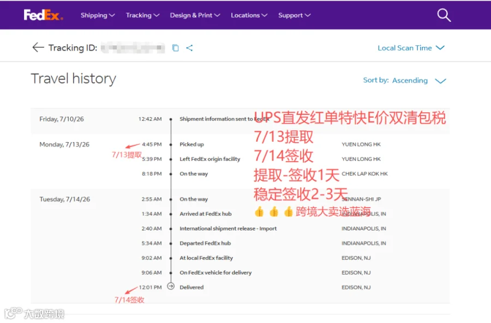The image size is (491, 323).
Task: Click the 5:34 AM timestamp
Action: 152,243
